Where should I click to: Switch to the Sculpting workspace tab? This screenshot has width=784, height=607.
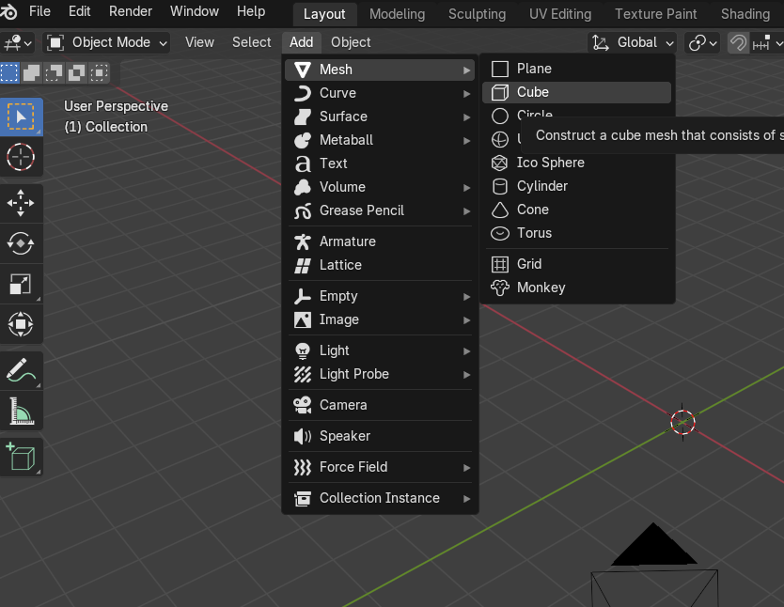[477, 14]
